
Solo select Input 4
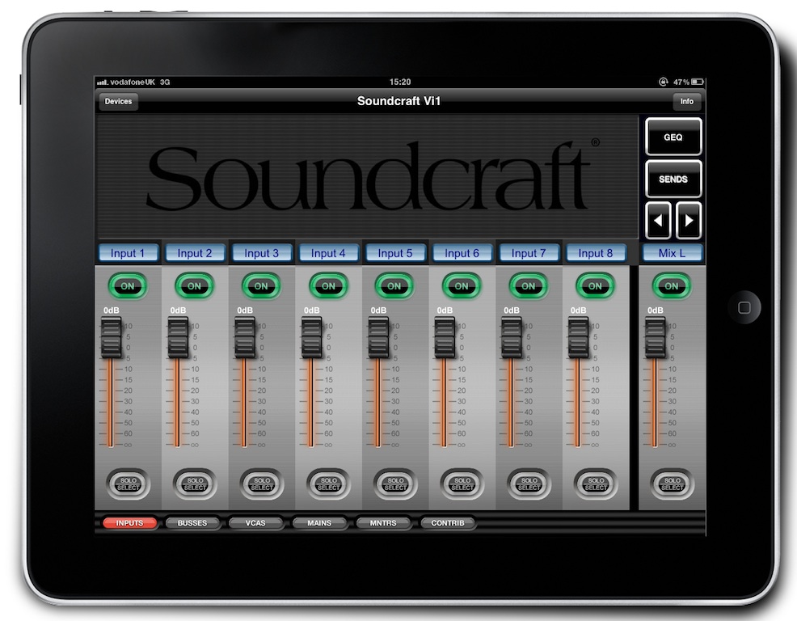329,484
